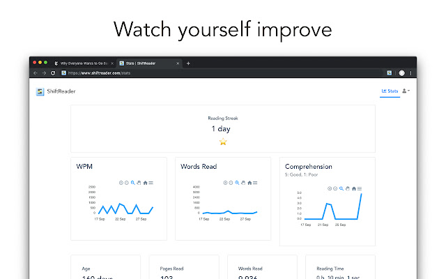Zoom in on the WPM chart

(x=121, y=183)
